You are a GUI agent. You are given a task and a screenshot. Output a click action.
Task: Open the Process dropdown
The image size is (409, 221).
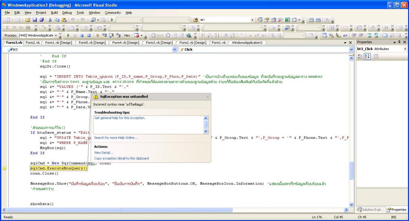tap(56, 35)
